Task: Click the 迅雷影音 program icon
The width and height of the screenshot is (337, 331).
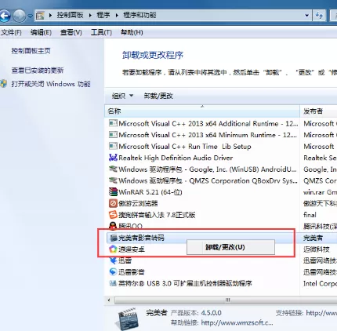Action: (113, 272)
